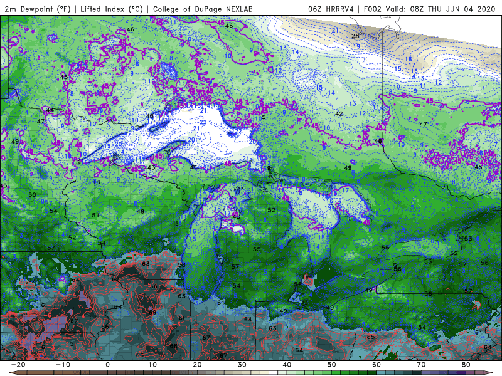Select the '30' color scale label
The image size is (502, 376).
242,365
